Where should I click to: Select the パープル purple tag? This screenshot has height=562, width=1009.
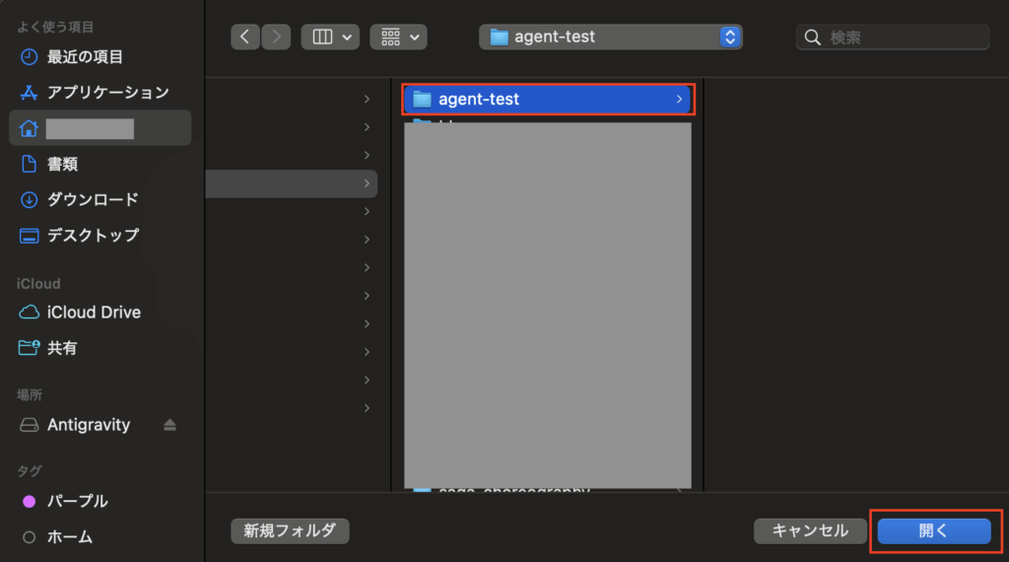pyautogui.click(x=77, y=501)
